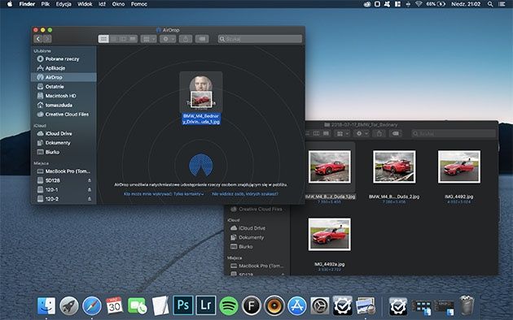Viewport: 513px width, 320px height.
Task: Open 'Kto może mnie wykrywać' discovery dropdown
Action: coord(164,194)
